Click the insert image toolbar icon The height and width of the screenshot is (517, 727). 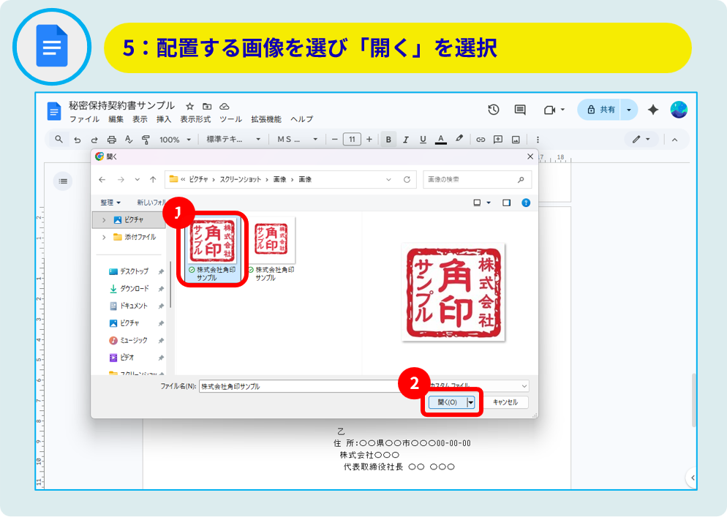click(516, 140)
